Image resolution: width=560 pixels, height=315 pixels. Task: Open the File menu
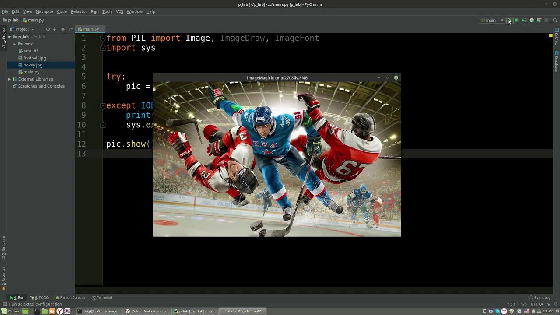[5, 11]
